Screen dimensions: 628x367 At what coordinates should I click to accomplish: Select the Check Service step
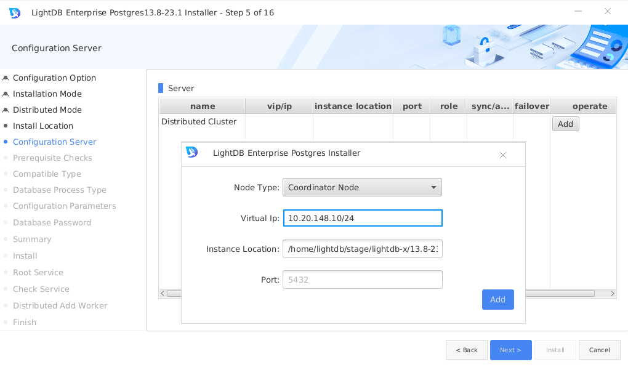(41, 289)
